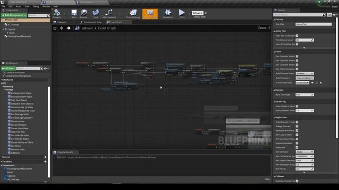Click the Find toolbar icon
The image size is (339, 190).
point(95,13)
